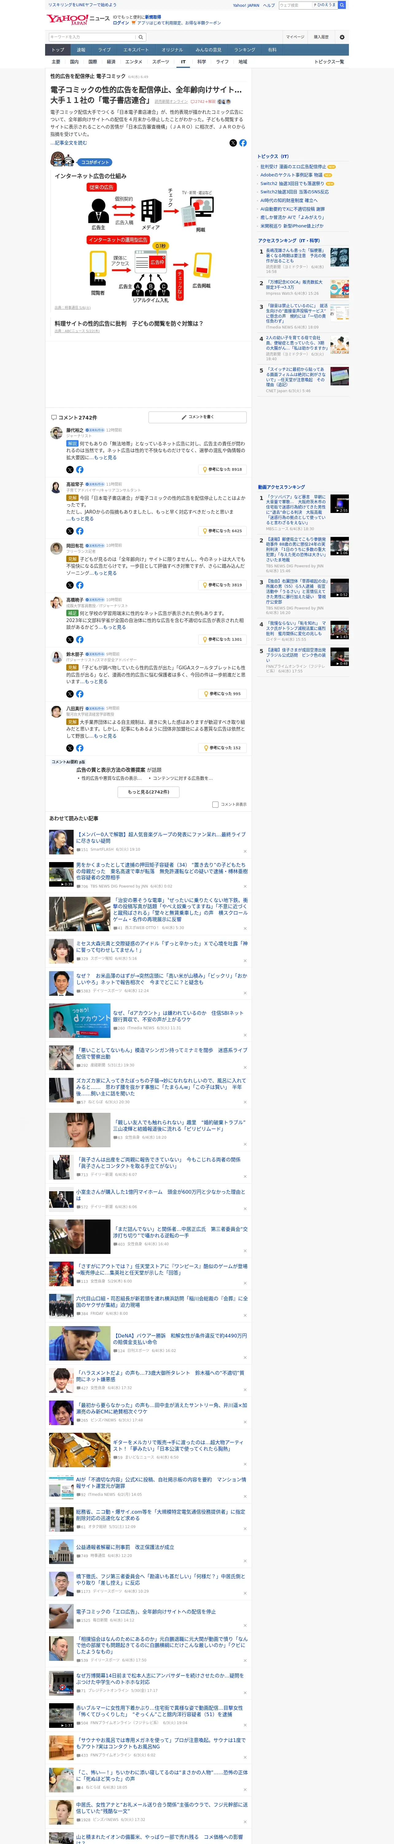Open the マイページ link
The image size is (394, 1844).
(x=295, y=37)
